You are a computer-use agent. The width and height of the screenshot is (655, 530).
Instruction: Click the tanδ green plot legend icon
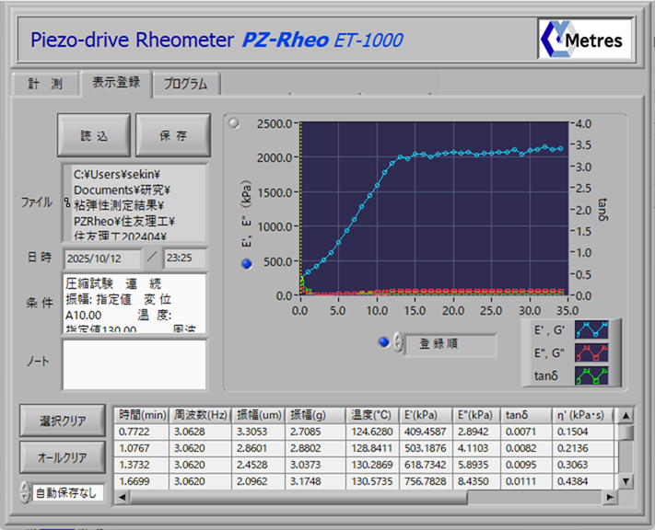(591, 375)
